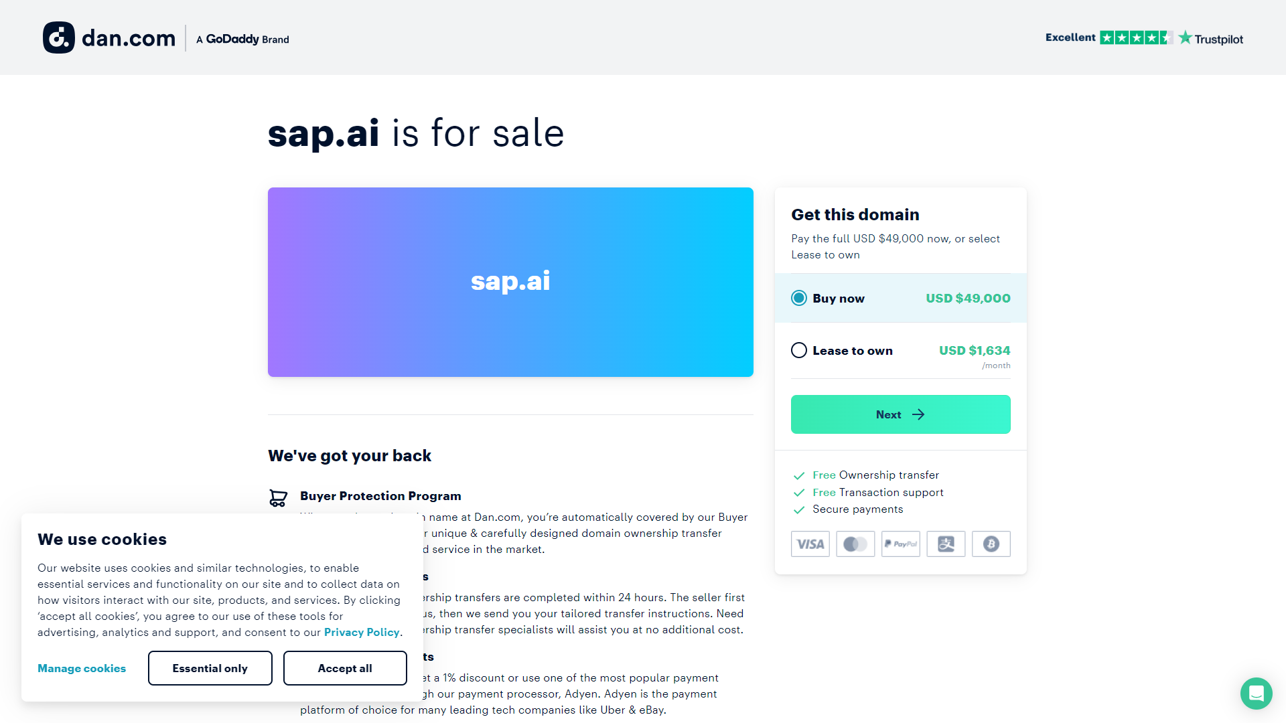Click the GoDaddy brand logo
The width and height of the screenshot is (1286, 723).
pyautogui.click(x=242, y=39)
